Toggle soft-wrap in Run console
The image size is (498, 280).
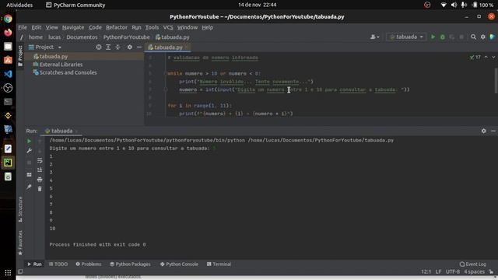click(x=40, y=161)
